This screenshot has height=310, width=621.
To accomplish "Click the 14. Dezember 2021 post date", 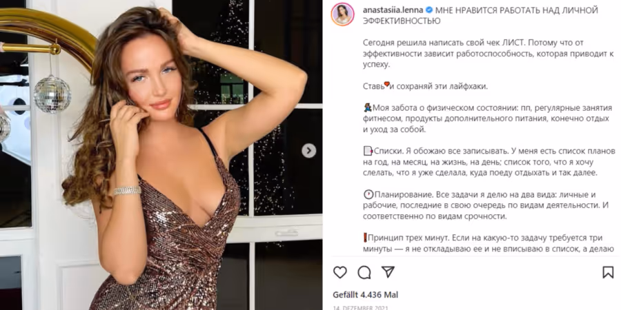I will pos(360,308).
